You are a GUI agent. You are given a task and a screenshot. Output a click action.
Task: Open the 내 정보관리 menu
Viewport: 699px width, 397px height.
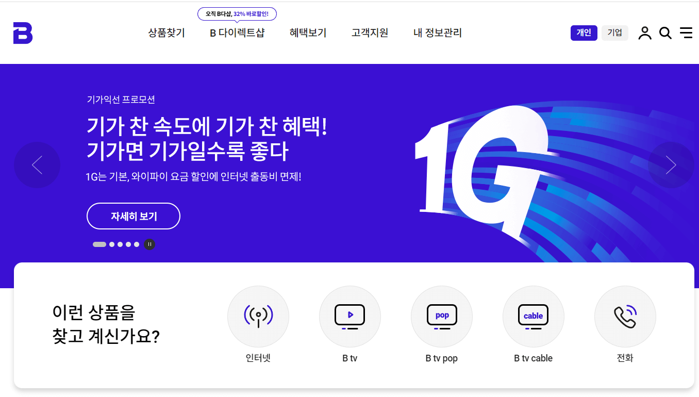click(x=438, y=33)
